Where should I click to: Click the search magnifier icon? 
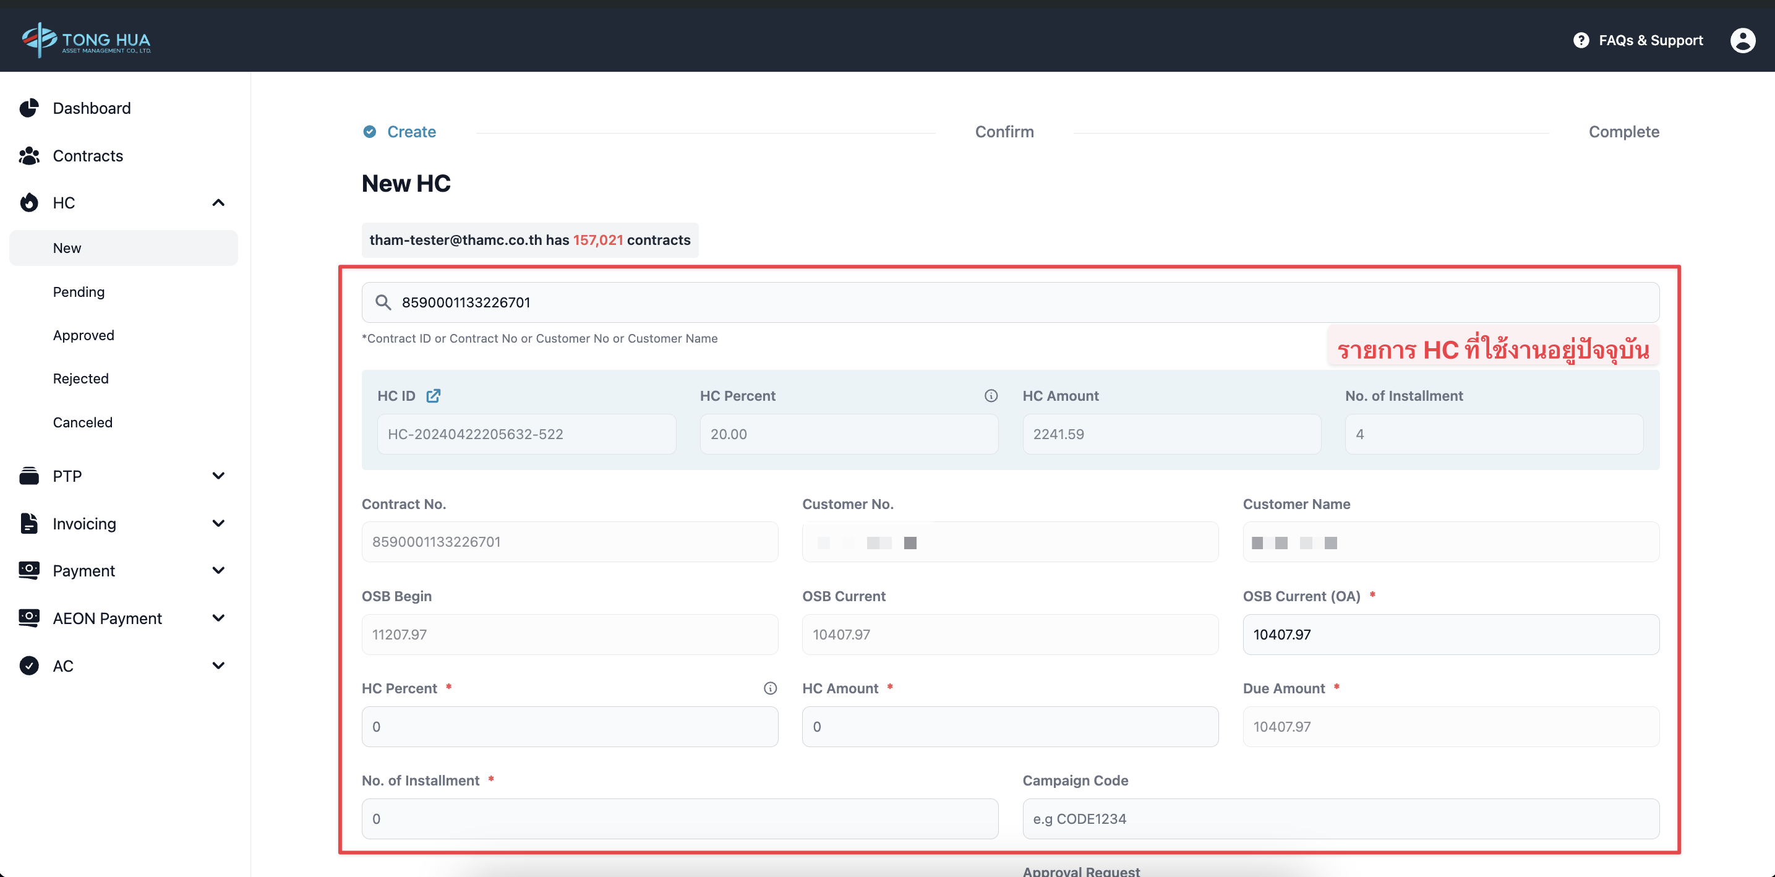click(x=383, y=302)
